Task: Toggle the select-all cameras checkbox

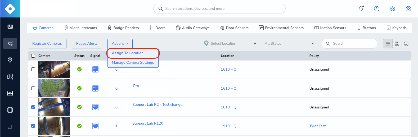Action: (33, 56)
